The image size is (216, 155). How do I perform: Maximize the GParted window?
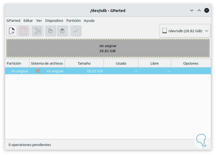tap(199, 10)
